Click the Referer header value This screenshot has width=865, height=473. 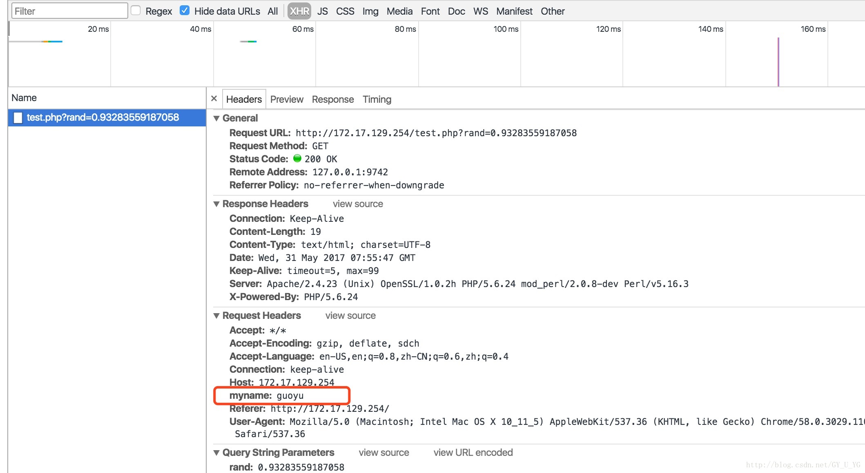point(330,409)
